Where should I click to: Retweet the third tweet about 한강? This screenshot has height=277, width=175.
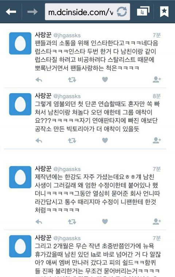click(72, 222)
